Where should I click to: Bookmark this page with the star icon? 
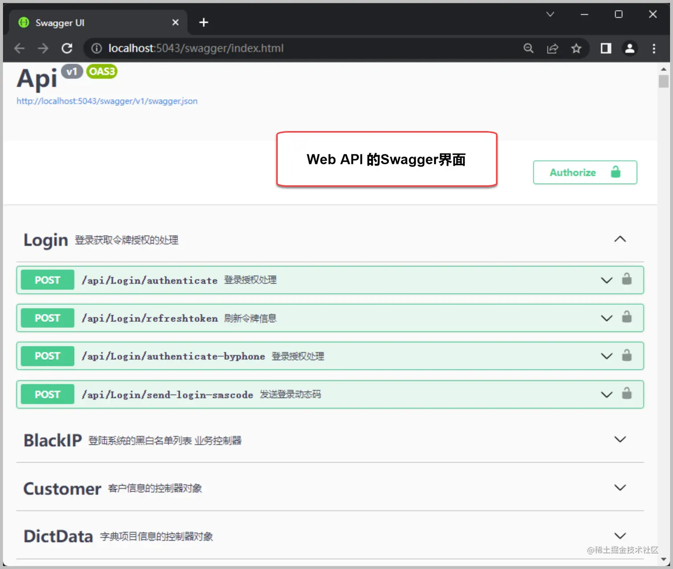click(576, 48)
